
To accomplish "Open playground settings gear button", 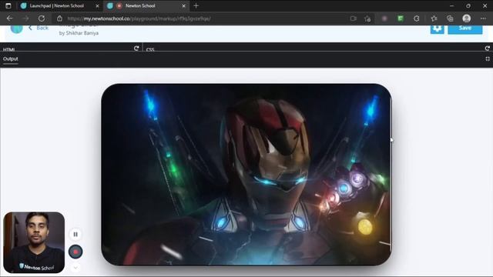I will pyautogui.click(x=437, y=28).
